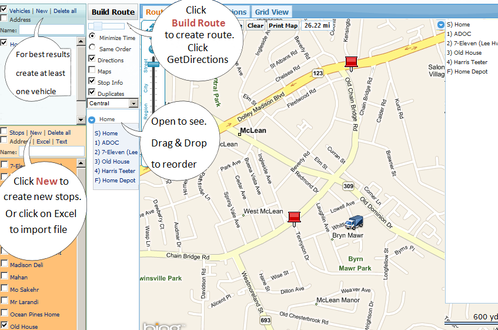Click the delivery truck icon near Bryn Mawr
The height and width of the screenshot is (330, 498).
(x=354, y=222)
